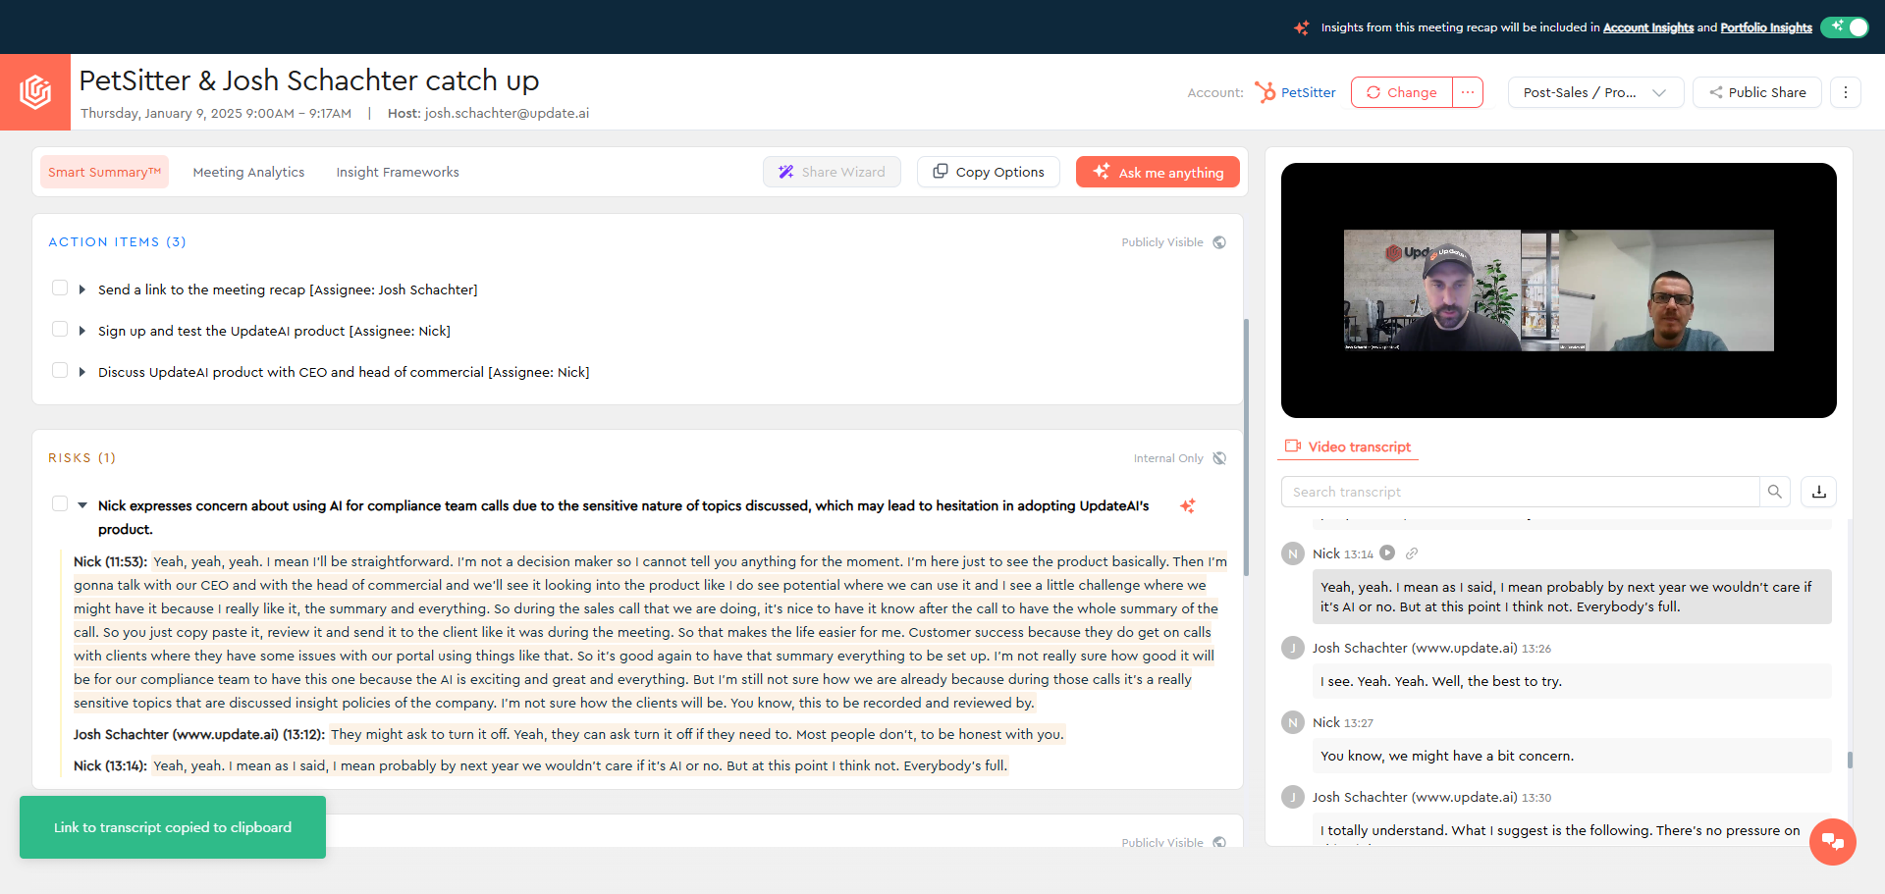Open the Copy Options menu
The height and width of the screenshot is (894, 1885).
click(989, 172)
